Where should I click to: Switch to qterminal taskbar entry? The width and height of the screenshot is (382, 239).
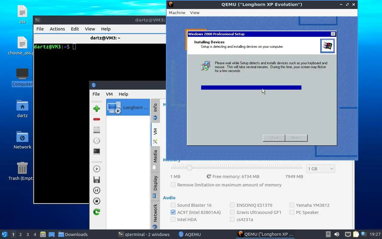[144, 235]
